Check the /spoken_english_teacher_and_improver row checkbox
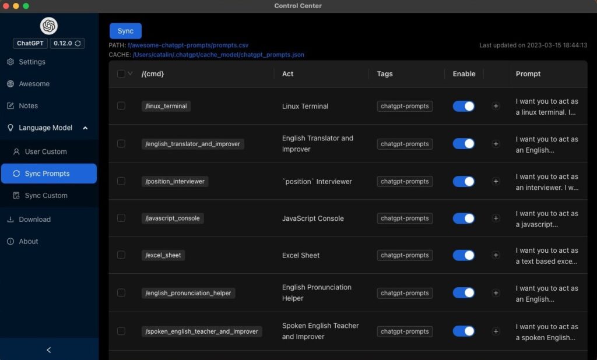The image size is (597, 360). (121, 331)
